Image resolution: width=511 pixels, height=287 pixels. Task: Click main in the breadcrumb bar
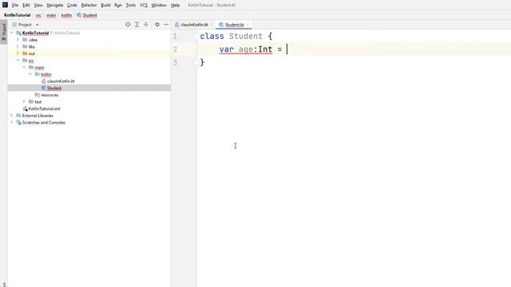[51, 15]
